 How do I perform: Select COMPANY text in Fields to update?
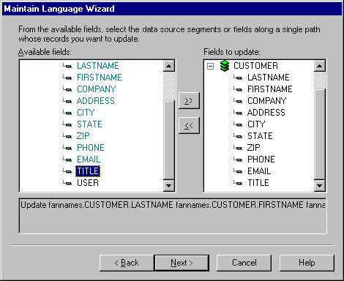267,101
